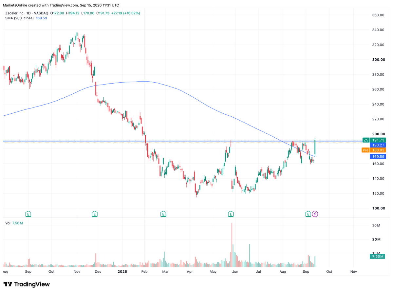Viewport: 393px width, 293px height.
Task: Open the earnings E marker before June
Action: coord(231,214)
